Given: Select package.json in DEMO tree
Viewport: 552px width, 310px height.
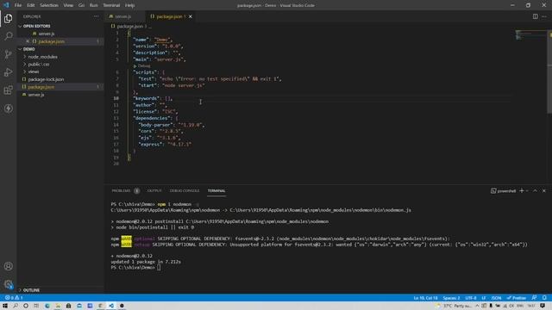Looking at the screenshot, I should [41, 87].
